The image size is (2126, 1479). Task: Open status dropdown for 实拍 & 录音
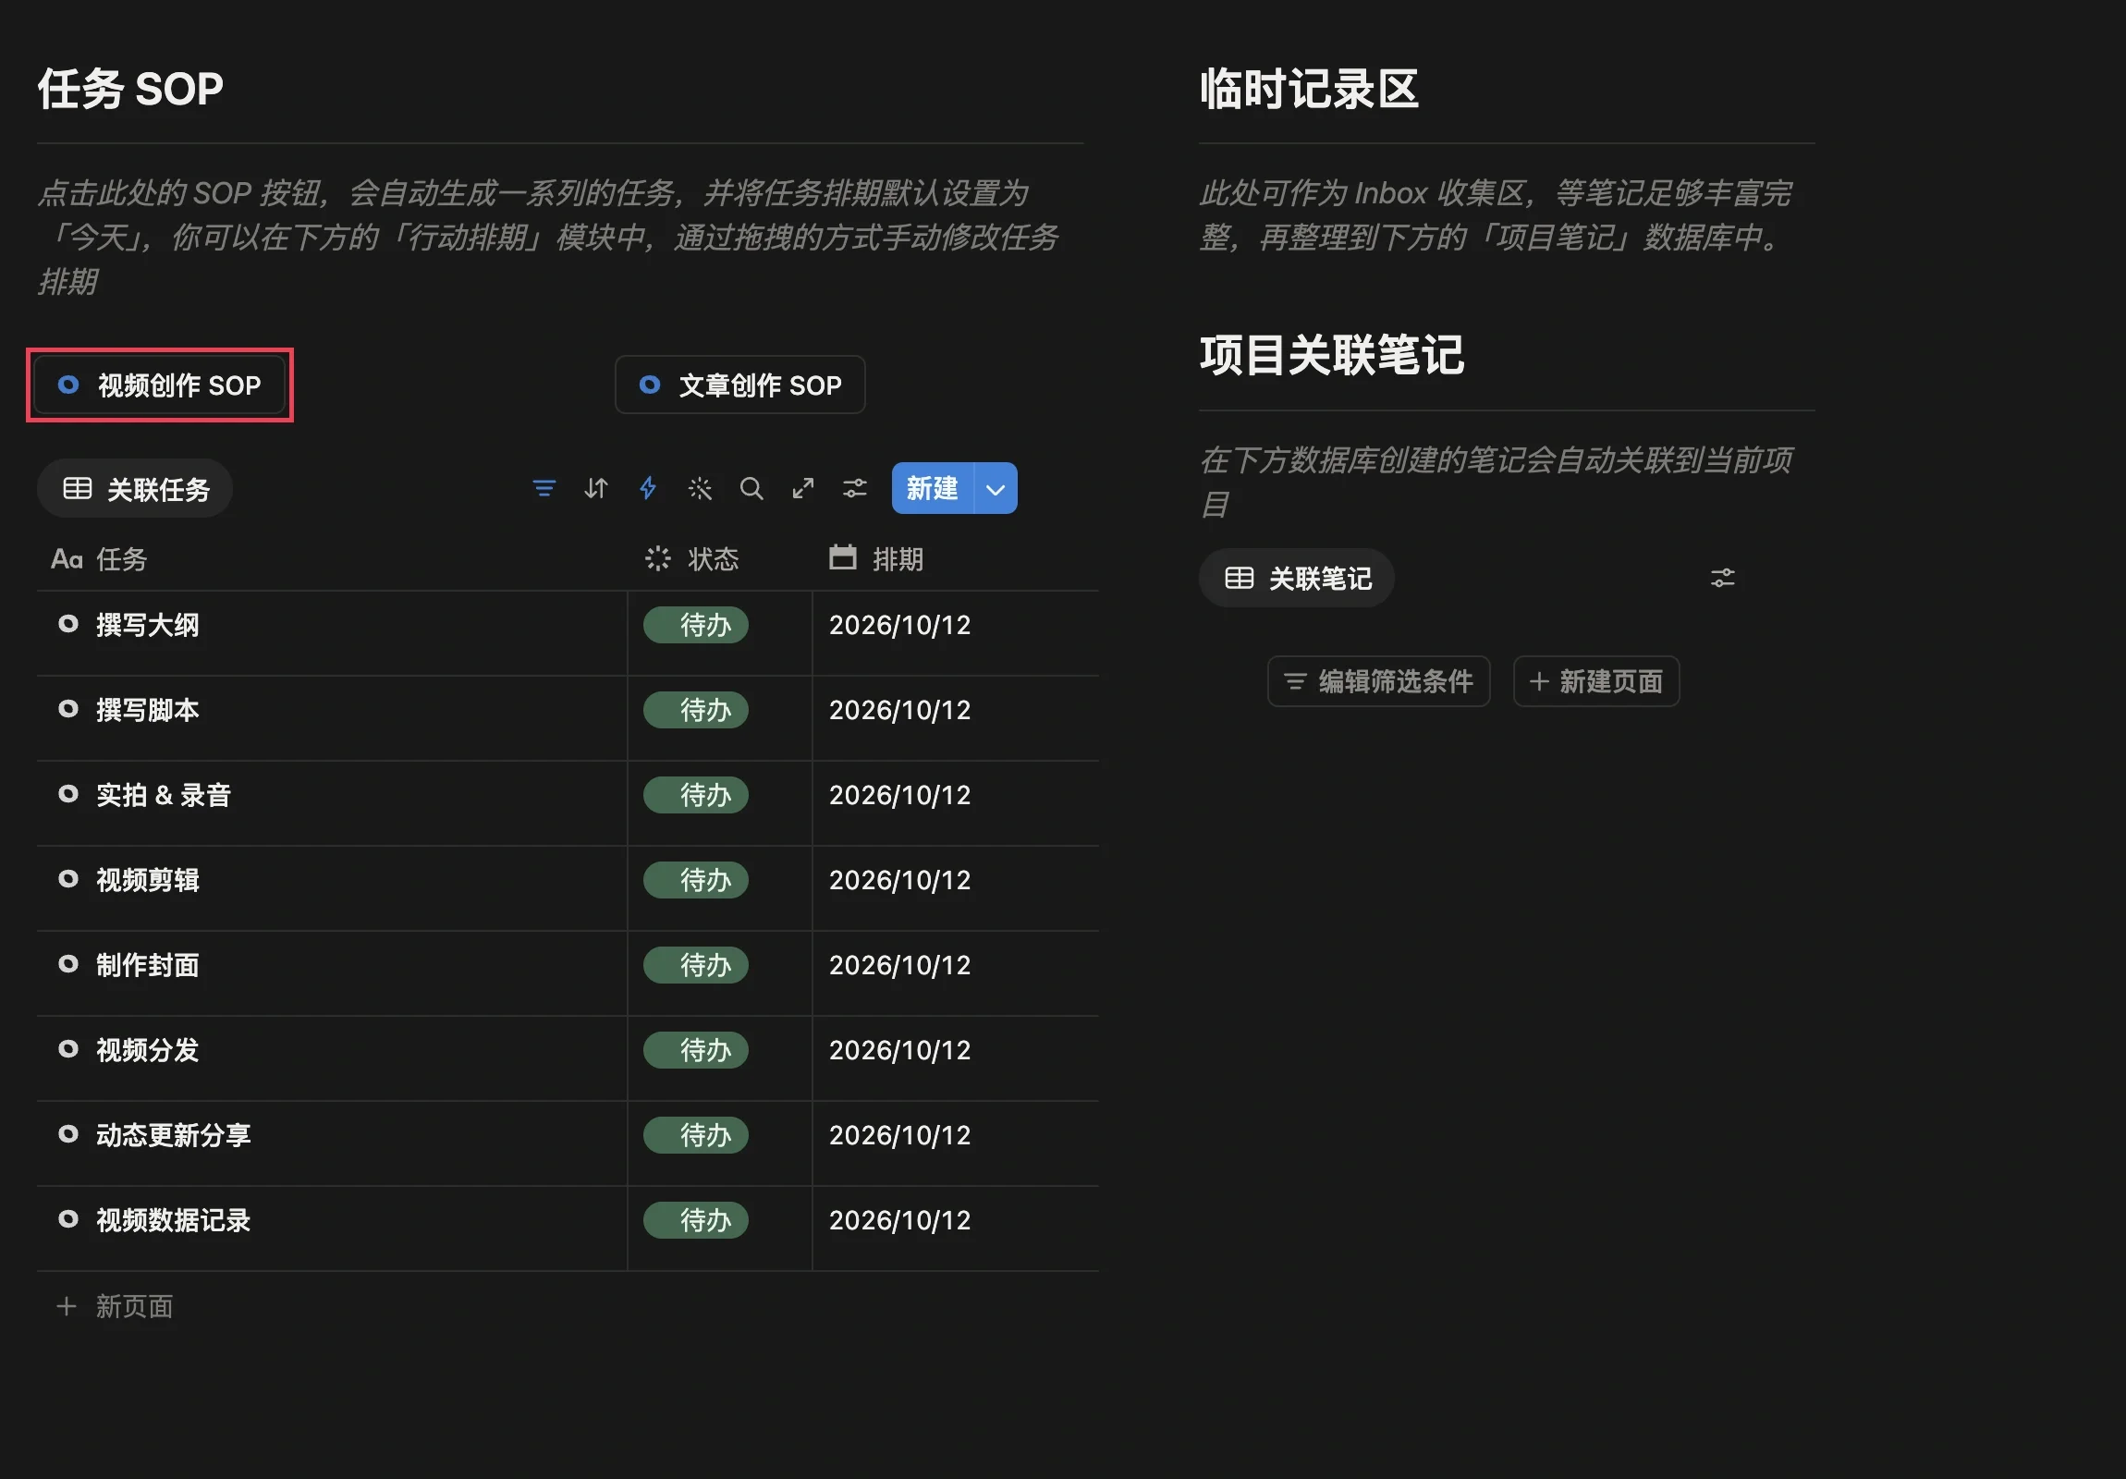[x=696, y=796]
